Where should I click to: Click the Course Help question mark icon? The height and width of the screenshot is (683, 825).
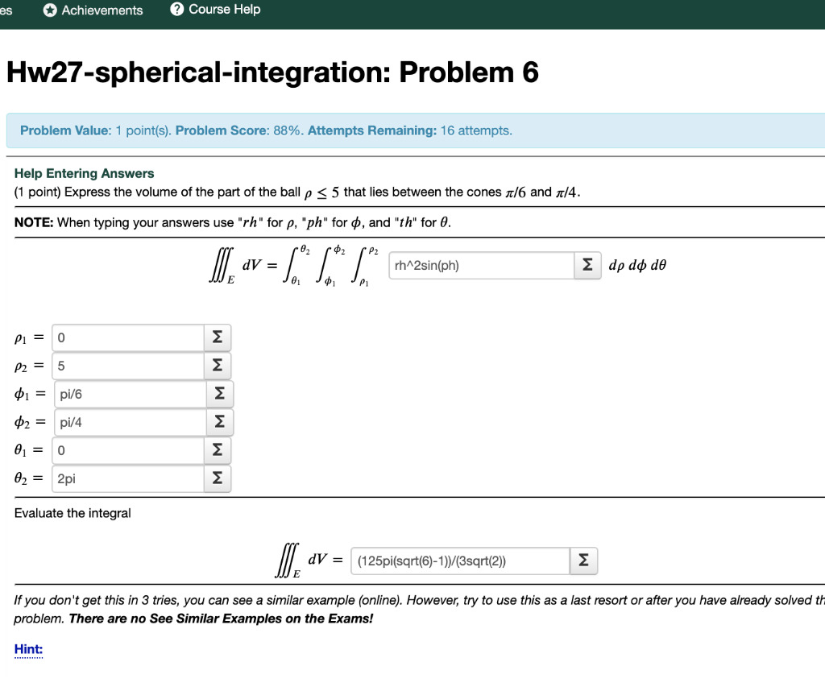(x=176, y=9)
